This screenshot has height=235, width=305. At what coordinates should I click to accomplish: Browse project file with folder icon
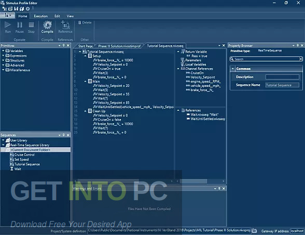tap(254, 231)
